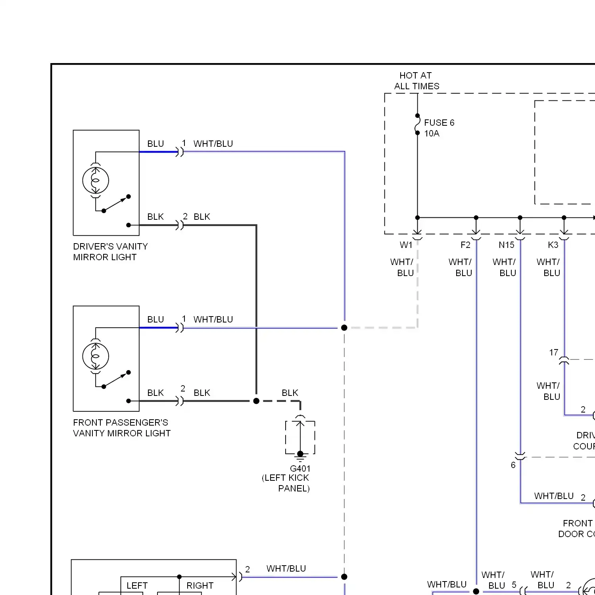Click the LEFT switch label
The width and height of the screenshot is (595, 595).
point(137,585)
